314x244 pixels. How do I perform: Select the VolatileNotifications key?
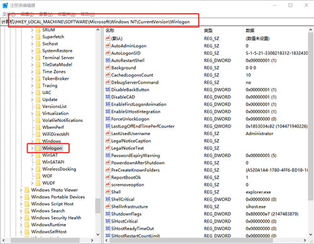point(62,120)
